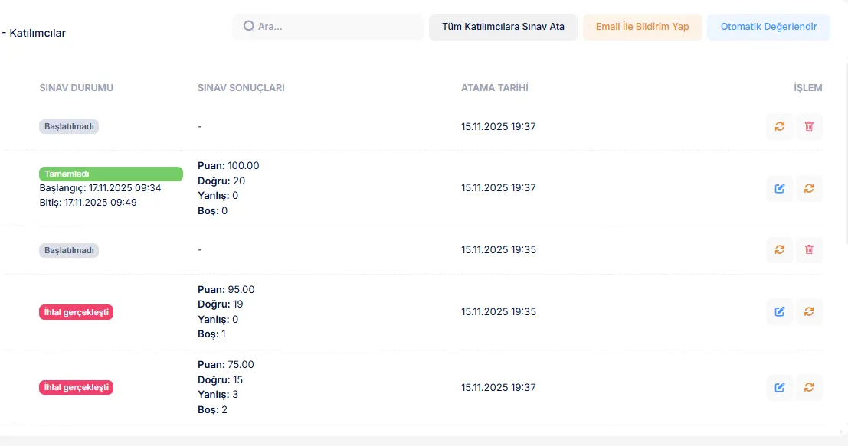Image resolution: width=848 pixels, height=446 pixels.
Task: Click the refresh icon in the Puan 95.00 row
Action: click(x=809, y=311)
